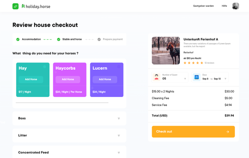249x158 pixels.
Task: Select the Stable and horse step checkmark
Action: point(59,39)
